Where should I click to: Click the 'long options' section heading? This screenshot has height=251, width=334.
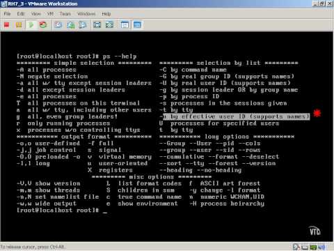pos(227,137)
